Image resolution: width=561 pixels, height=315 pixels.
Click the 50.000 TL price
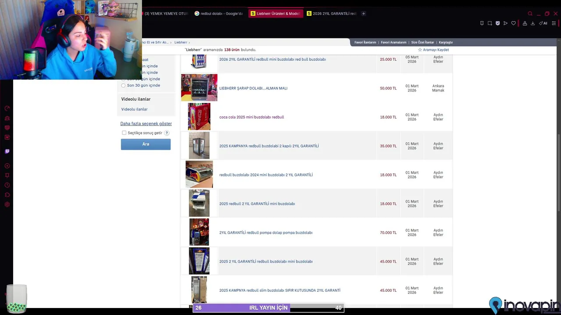388,88
